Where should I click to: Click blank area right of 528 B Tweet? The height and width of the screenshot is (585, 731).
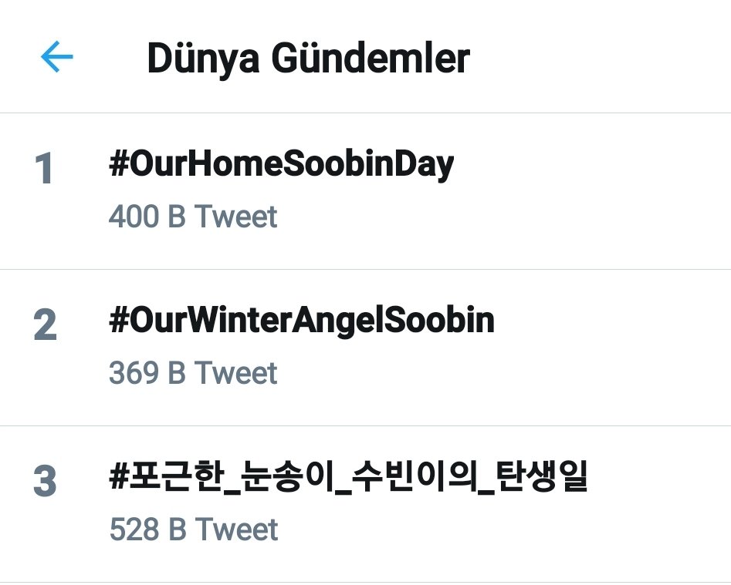point(502,530)
